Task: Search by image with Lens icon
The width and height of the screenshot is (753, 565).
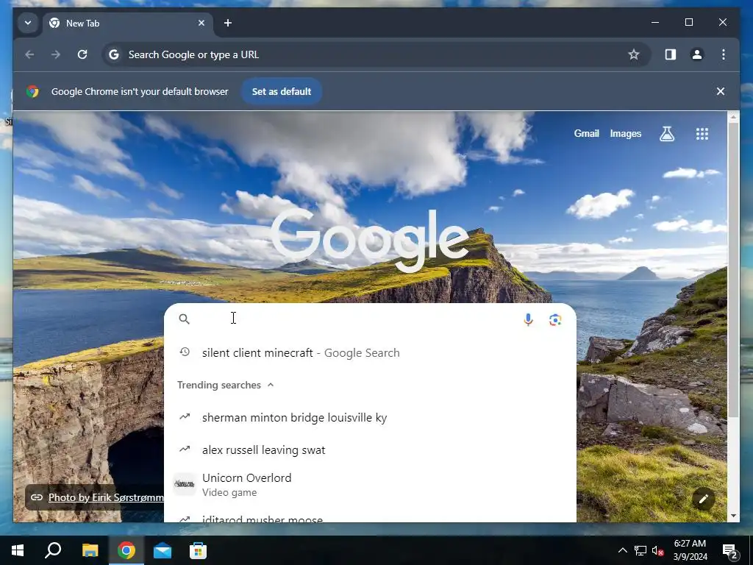Action: click(555, 319)
